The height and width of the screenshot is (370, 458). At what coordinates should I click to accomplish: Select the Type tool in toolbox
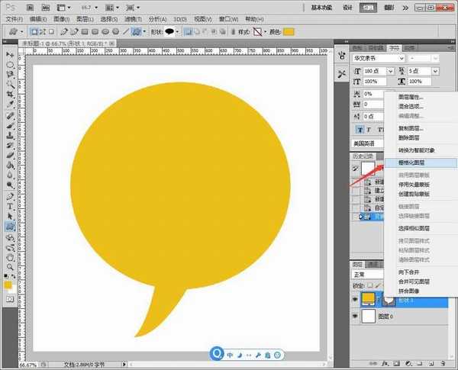pos(10,205)
